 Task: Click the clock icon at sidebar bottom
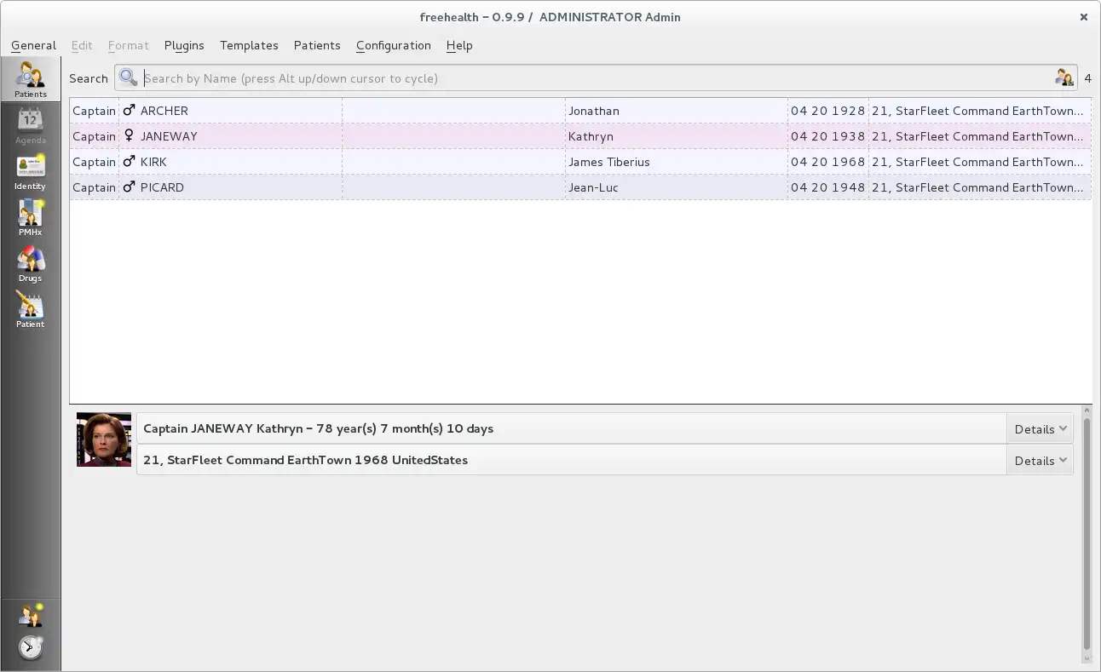30,647
